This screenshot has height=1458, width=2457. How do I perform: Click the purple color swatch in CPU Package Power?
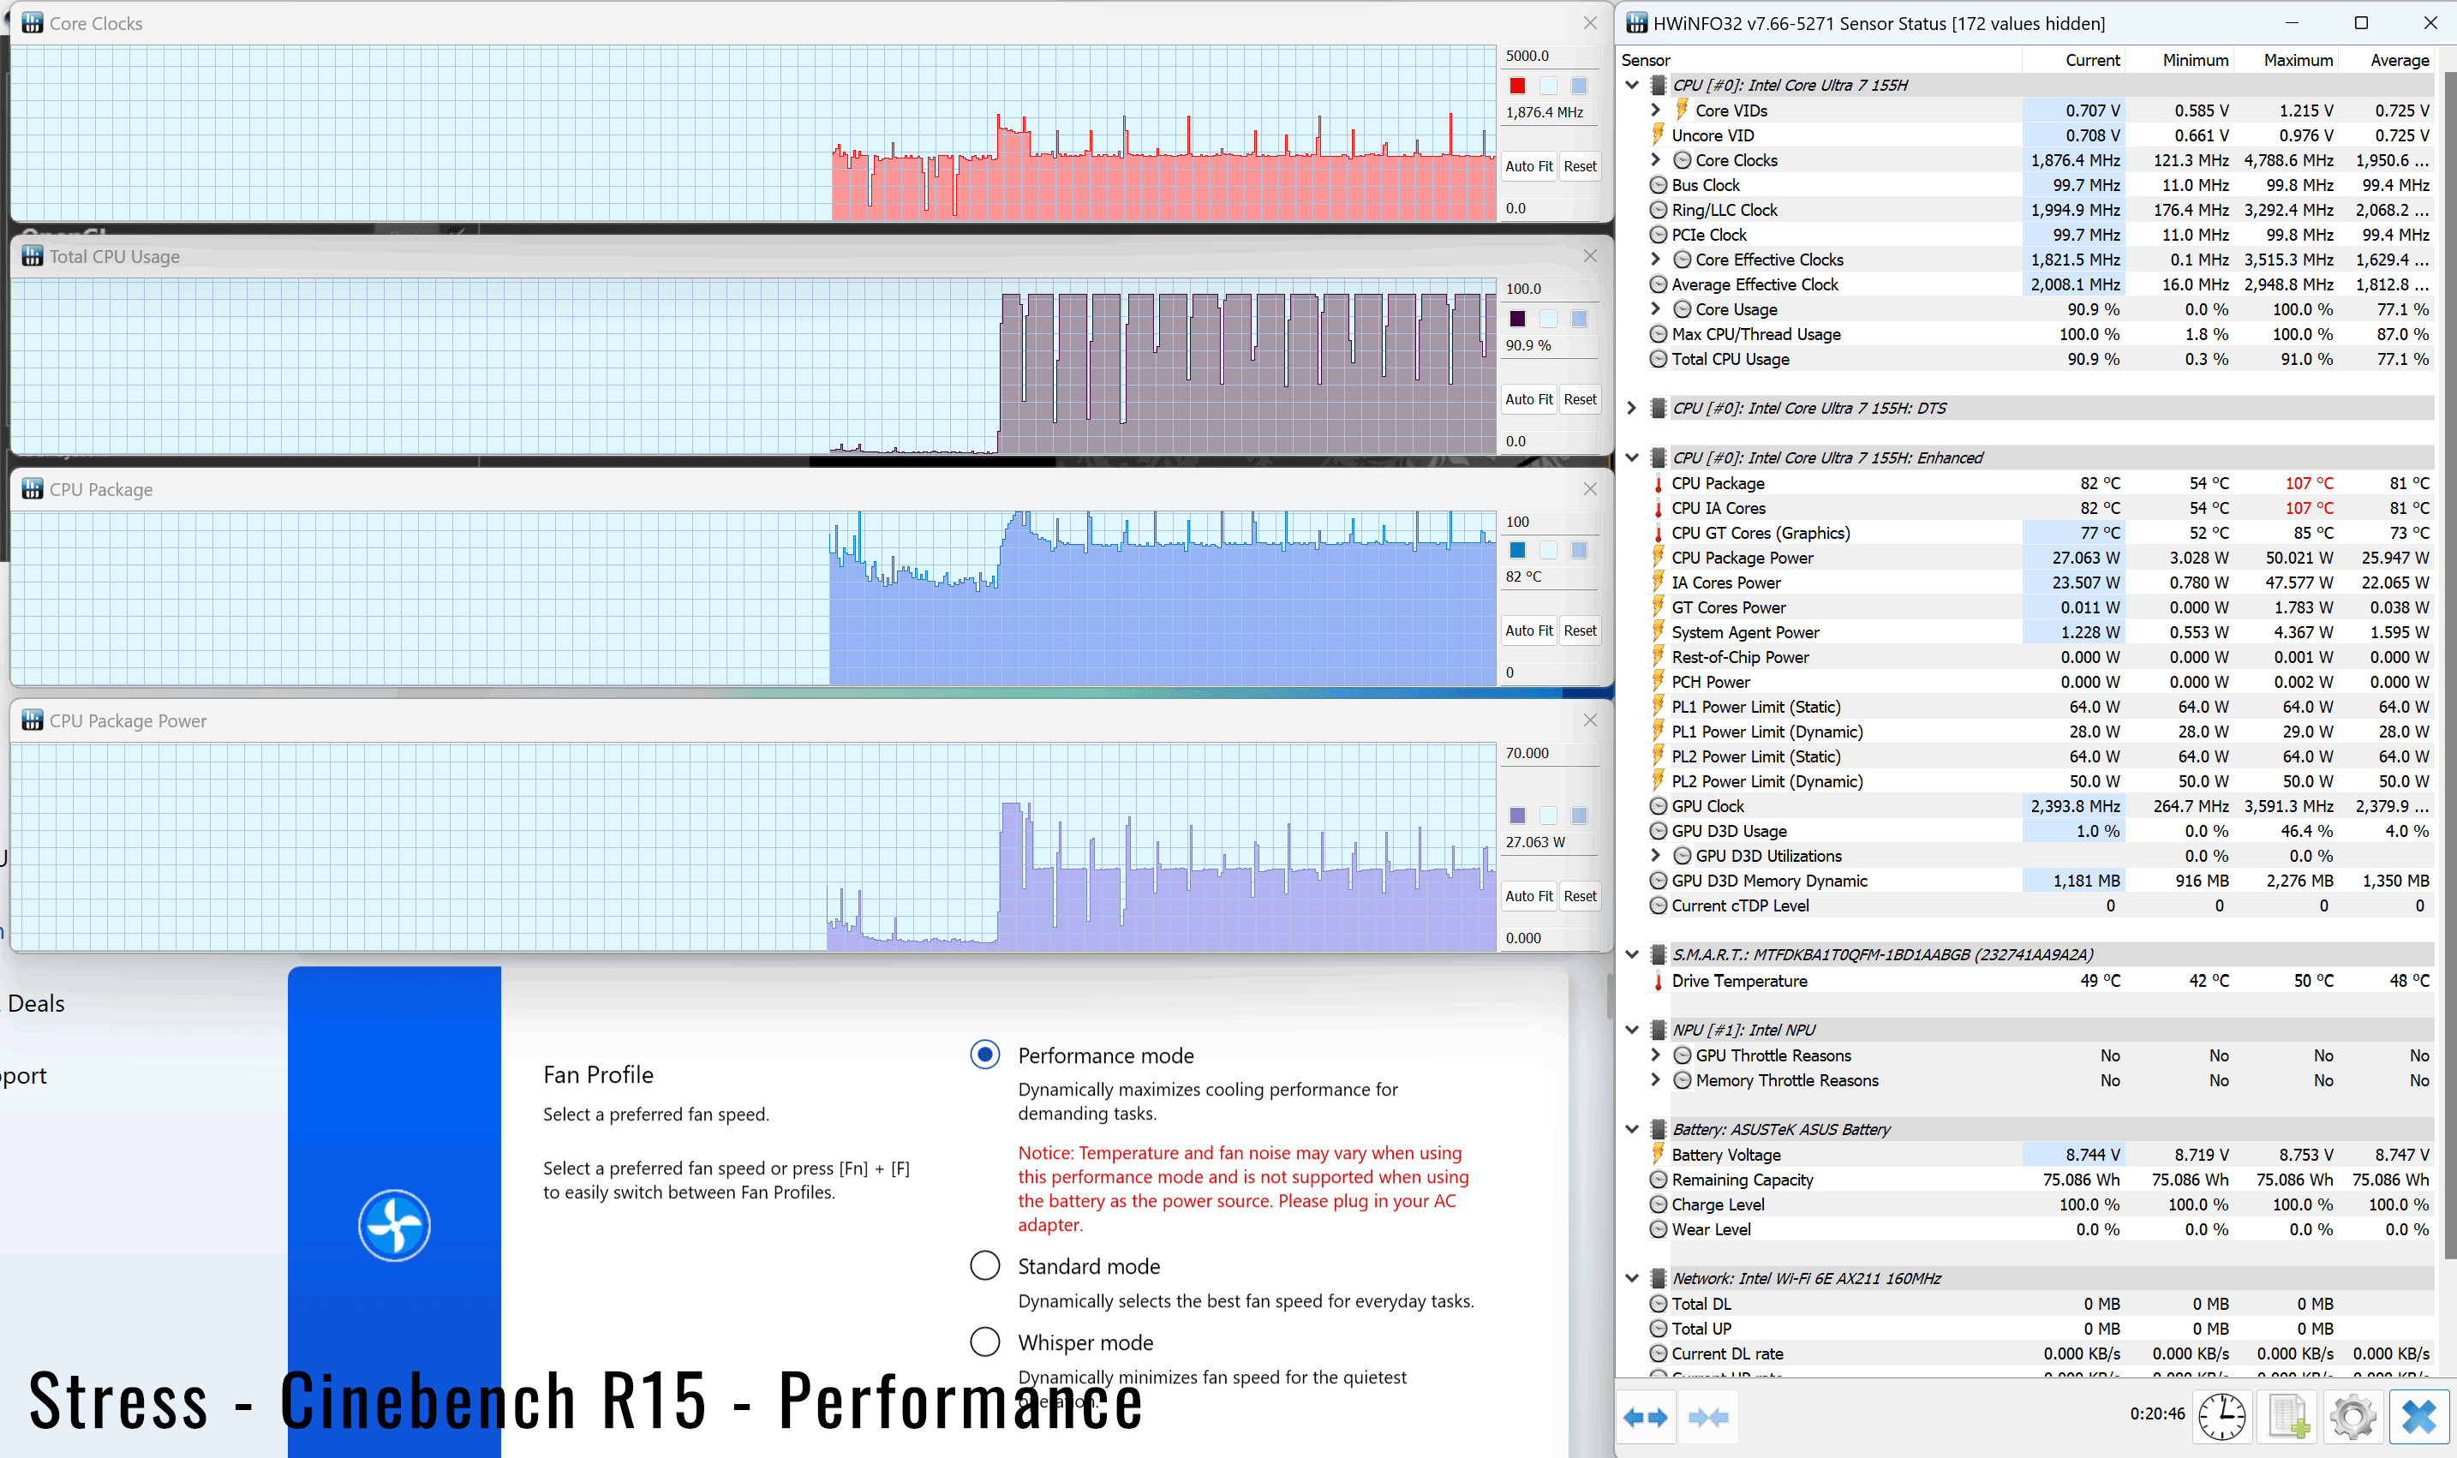(x=1518, y=816)
